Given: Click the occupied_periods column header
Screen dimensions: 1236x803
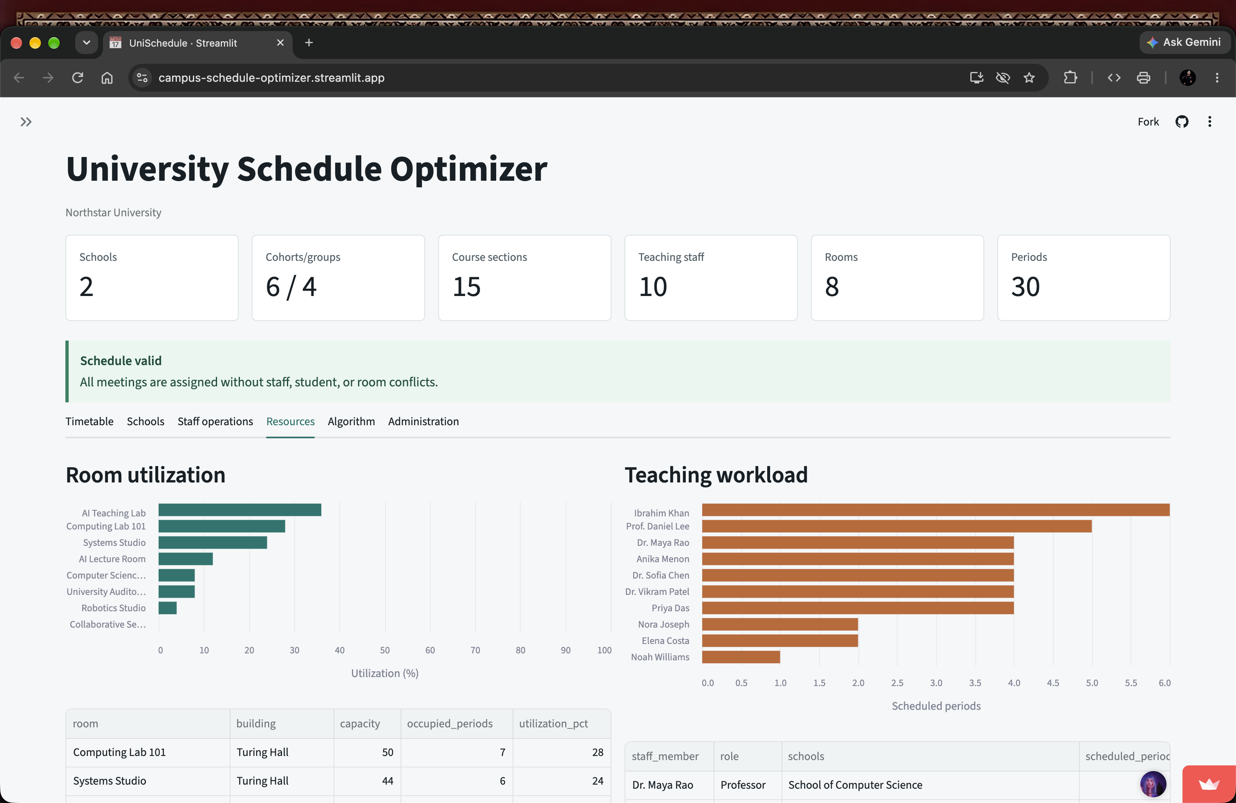Looking at the screenshot, I should pos(457,724).
